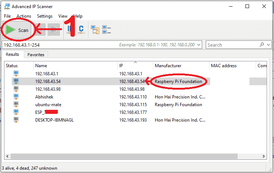Click the status bar alive/dead count text

pyautogui.click(x=30, y=168)
